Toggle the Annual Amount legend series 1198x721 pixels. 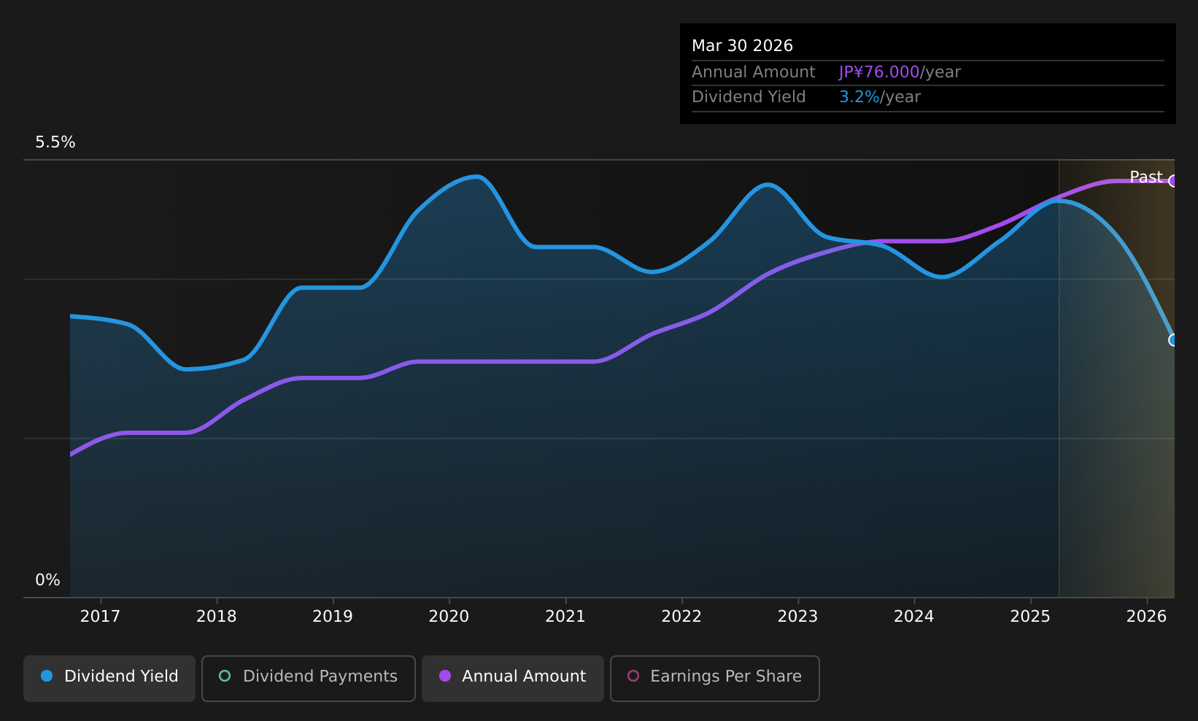tap(513, 678)
